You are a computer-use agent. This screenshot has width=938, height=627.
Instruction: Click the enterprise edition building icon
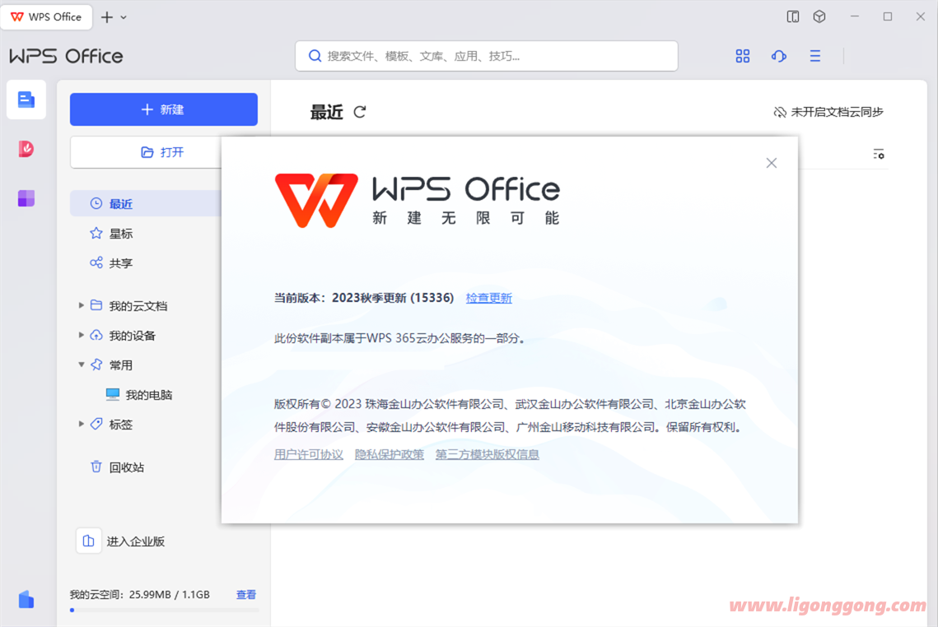point(89,541)
